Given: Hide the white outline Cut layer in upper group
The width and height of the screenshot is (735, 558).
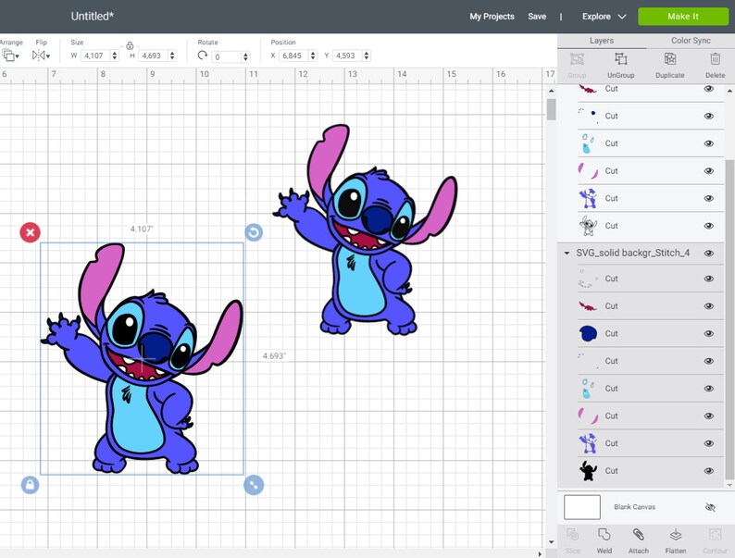Looking at the screenshot, I should pos(709,226).
